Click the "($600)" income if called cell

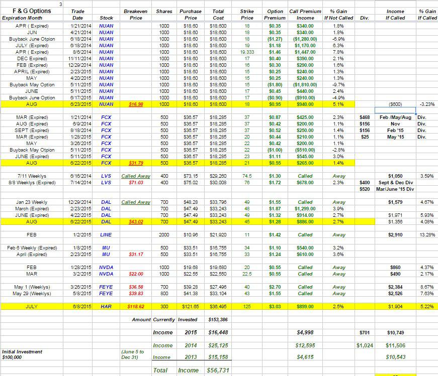click(x=395, y=104)
